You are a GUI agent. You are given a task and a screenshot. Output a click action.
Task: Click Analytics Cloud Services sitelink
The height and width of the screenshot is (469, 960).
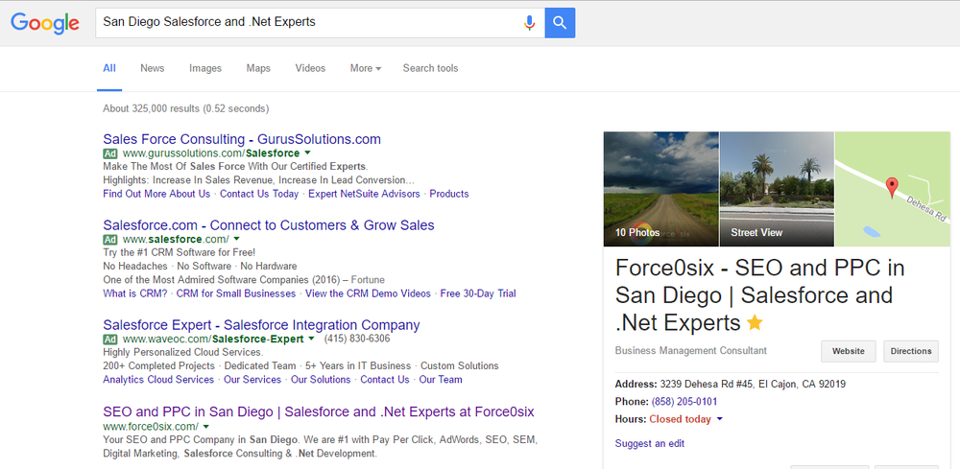coord(158,380)
